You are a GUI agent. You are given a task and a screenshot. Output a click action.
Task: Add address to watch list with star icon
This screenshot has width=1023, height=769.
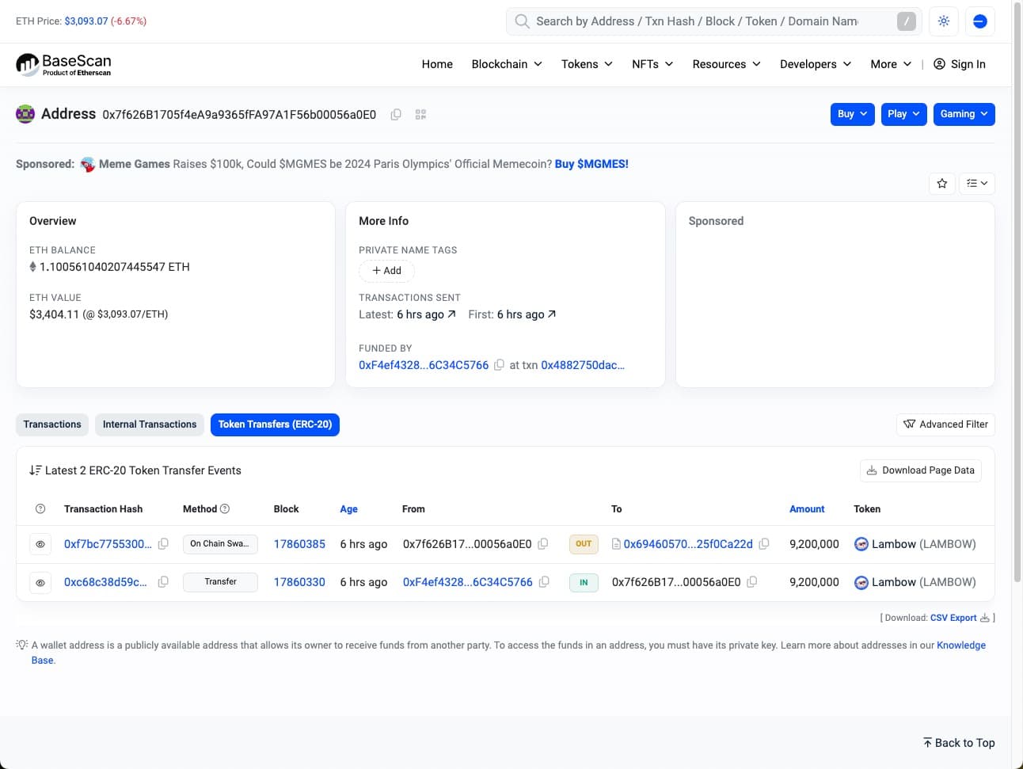[x=941, y=183]
